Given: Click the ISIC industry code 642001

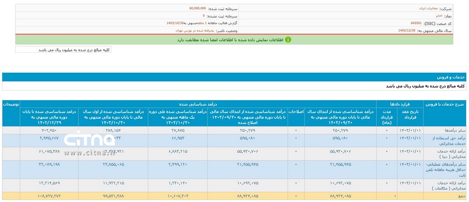Looking at the screenshot, I should 417,22.
